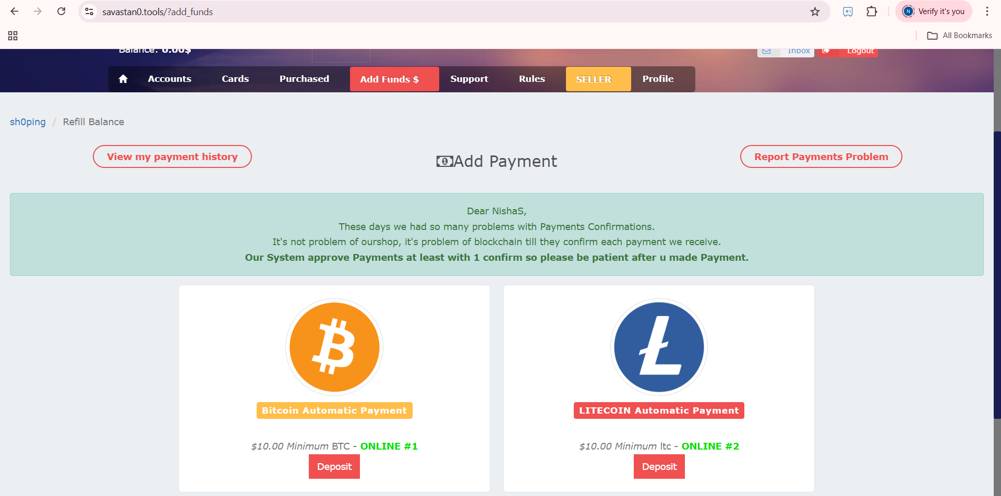This screenshot has height=496, width=1001.
Task: Open the extensions puzzle icon
Action: pos(872,11)
